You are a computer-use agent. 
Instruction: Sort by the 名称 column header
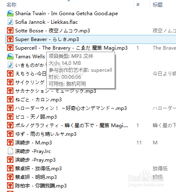coord(11,5)
